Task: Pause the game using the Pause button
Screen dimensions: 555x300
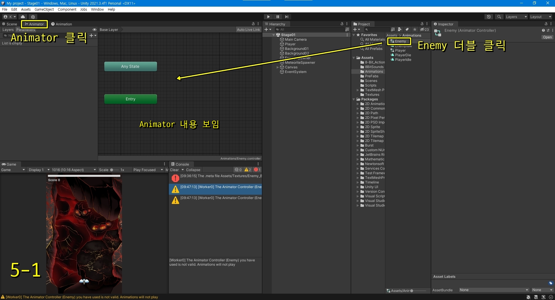Action: coord(277,17)
